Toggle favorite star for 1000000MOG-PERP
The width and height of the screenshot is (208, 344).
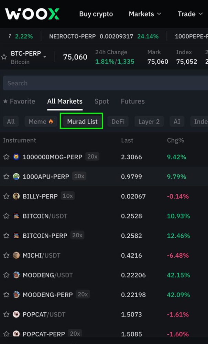pos(6,157)
